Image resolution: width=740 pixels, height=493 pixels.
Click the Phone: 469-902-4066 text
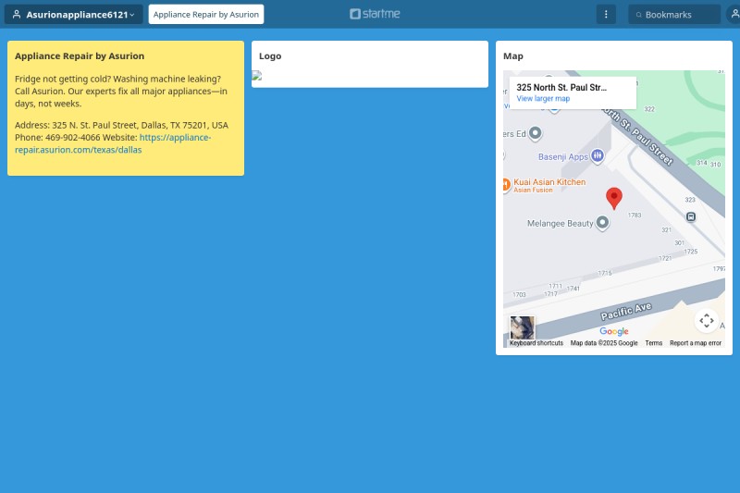tap(57, 137)
